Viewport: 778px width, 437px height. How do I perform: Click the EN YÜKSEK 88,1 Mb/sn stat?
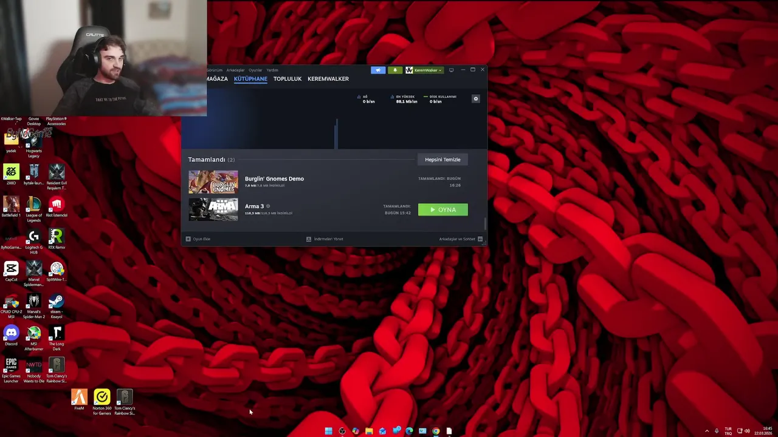(404, 99)
